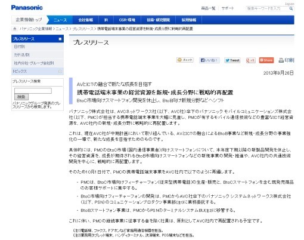304x240 pixels.
Task: Open the CSR・環境 navigation tab
Action: tap(127, 20)
